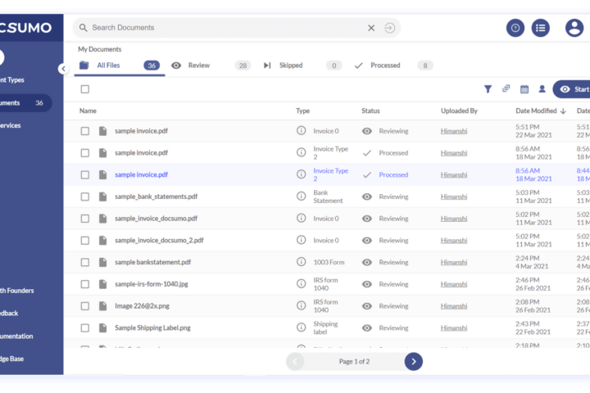Click info icon for sample_invoice_docsumo_2.pdf row

coord(301,240)
